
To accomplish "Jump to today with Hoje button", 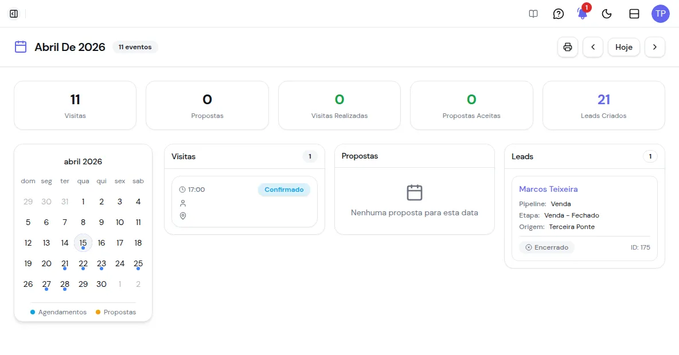I will pos(623,47).
